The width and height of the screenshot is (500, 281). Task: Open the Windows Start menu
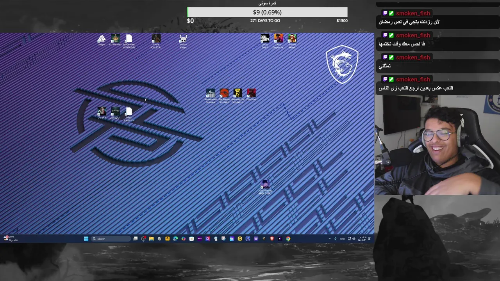tap(86, 238)
